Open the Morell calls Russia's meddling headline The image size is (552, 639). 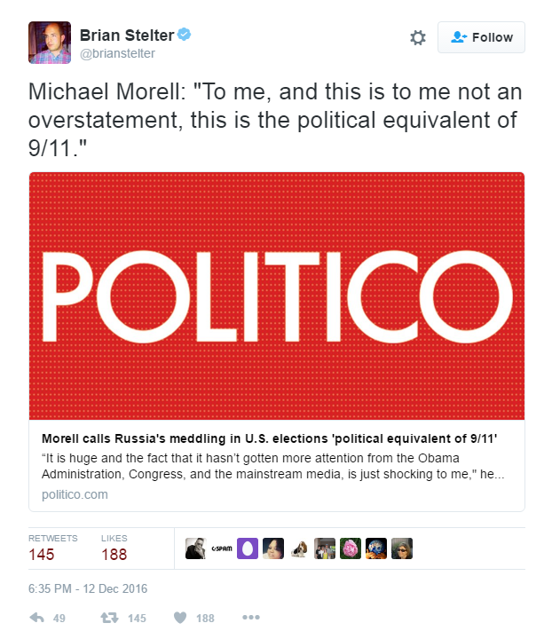point(269,438)
